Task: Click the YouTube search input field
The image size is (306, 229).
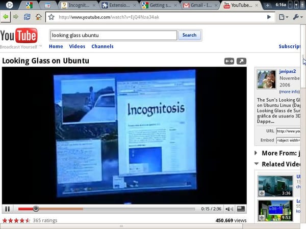Action: pyautogui.click(x=114, y=35)
